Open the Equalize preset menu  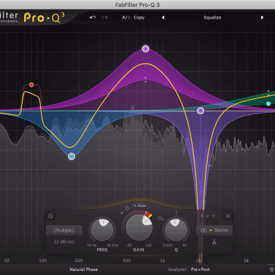tap(212, 18)
